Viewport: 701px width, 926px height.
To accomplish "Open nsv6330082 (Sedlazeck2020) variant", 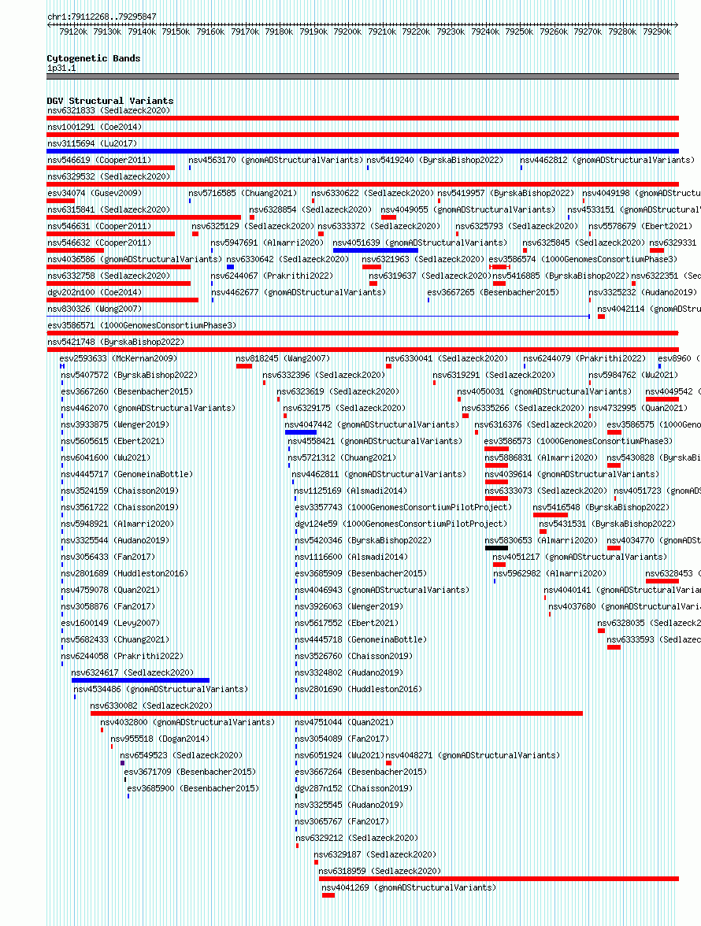I will [x=151, y=706].
